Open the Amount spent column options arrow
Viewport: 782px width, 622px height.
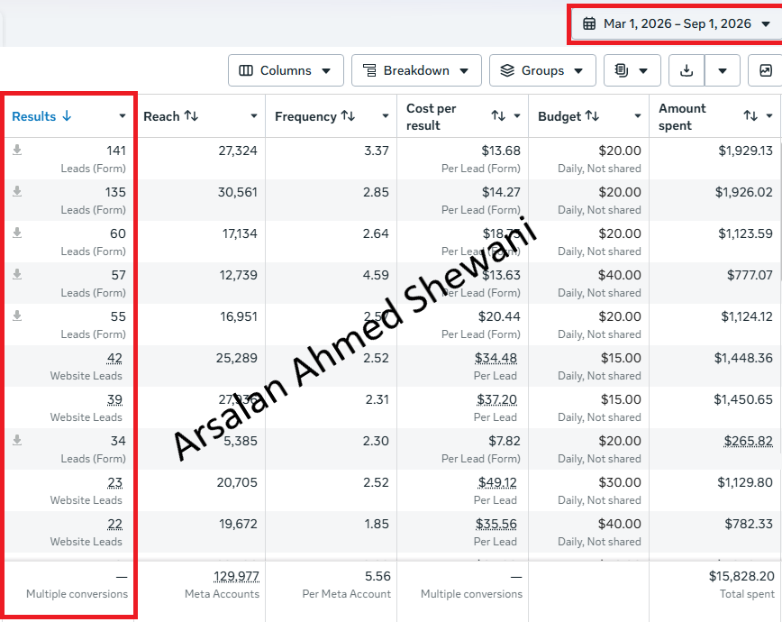coord(769,116)
